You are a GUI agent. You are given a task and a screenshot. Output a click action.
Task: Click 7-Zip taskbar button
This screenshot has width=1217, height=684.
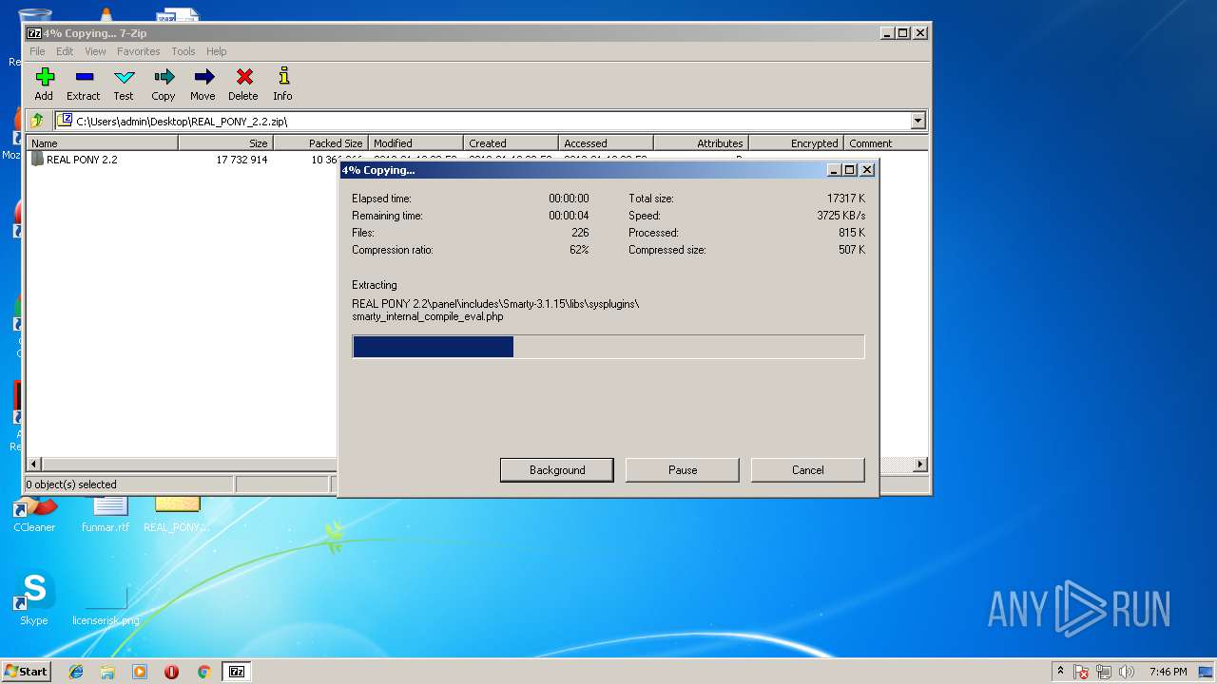pyautogui.click(x=237, y=672)
